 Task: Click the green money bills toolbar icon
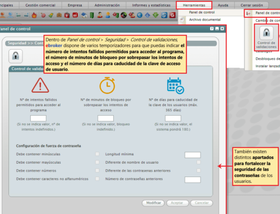[x=51, y=15]
